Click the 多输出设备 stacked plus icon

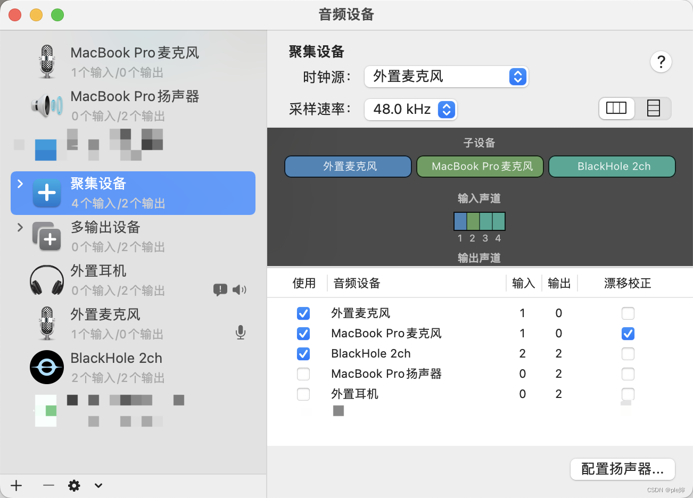47,236
